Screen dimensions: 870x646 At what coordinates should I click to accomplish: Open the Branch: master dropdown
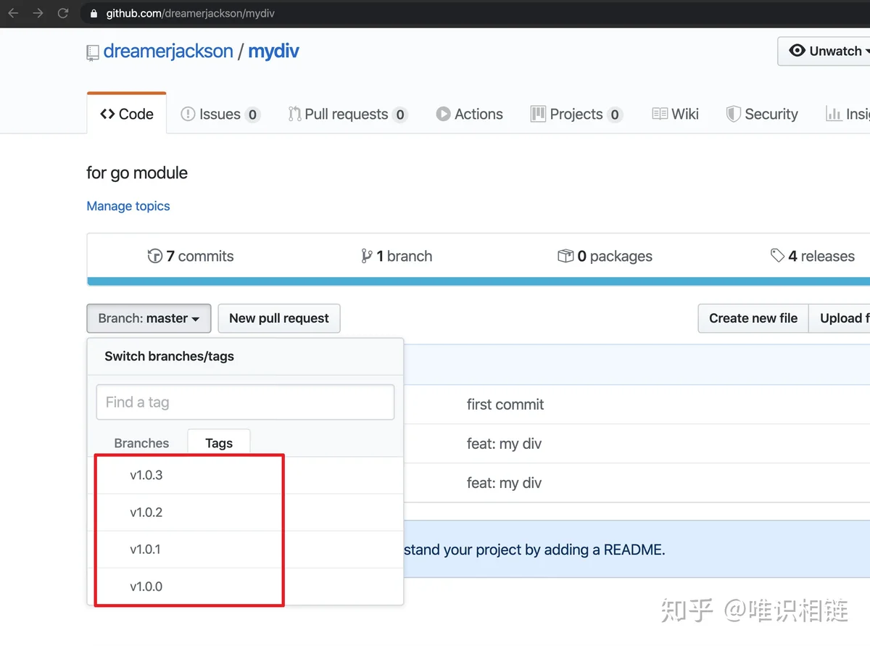[149, 318]
